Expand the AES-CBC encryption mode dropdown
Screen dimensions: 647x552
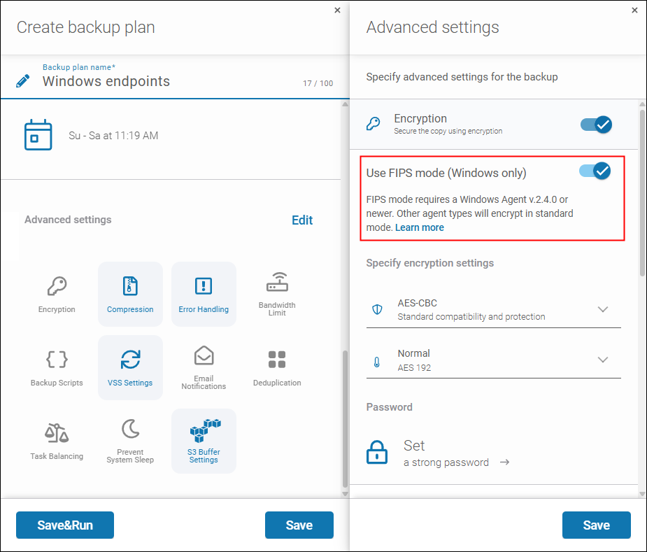pyautogui.click(x=494, y=310)
